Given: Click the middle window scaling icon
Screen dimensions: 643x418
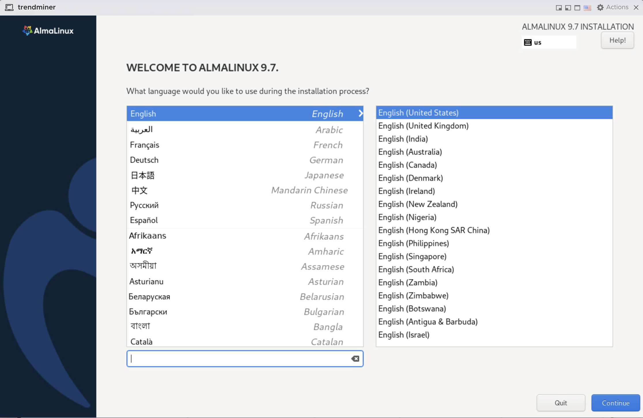Looking at the screenshot, I should point(568,8).
